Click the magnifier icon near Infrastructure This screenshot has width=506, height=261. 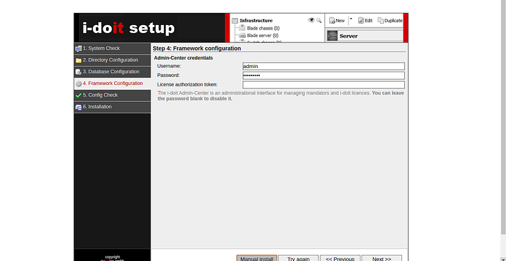pyautogui.click(x=319, y=20)
